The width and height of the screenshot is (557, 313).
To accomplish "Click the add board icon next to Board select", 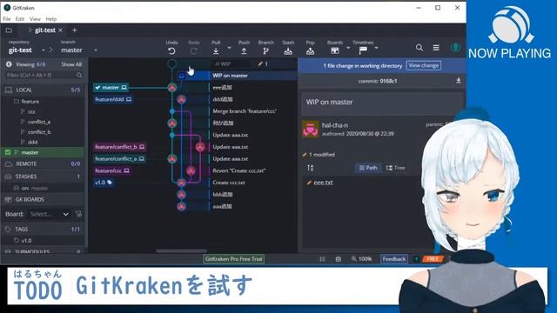I will [x=78, y=214].
